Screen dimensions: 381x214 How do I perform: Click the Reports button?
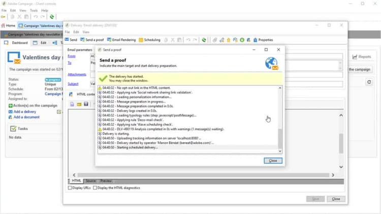pyautogui.click(x=362, y=56)
